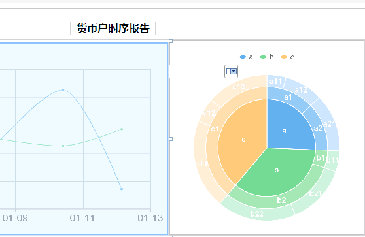Click the c11 outer segment
The image size is (365, 237).
coord(201,164)
